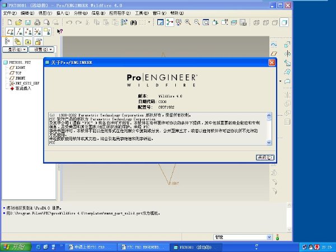Repaint the screen with Redraw icon
Viewport: 336px width, 252px height.
[x=160, y=22]
